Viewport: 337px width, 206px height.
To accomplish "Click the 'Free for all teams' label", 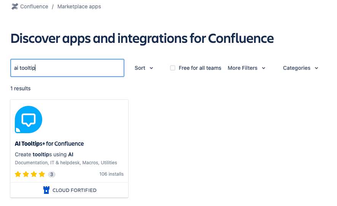I will pyautogui.click(x=200, y=68).
